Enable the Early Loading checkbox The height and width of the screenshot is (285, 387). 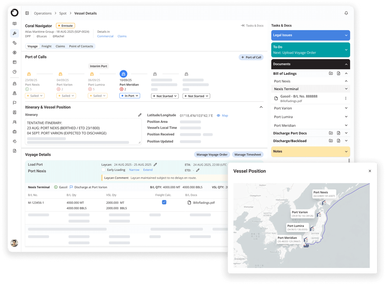(103, 170)
